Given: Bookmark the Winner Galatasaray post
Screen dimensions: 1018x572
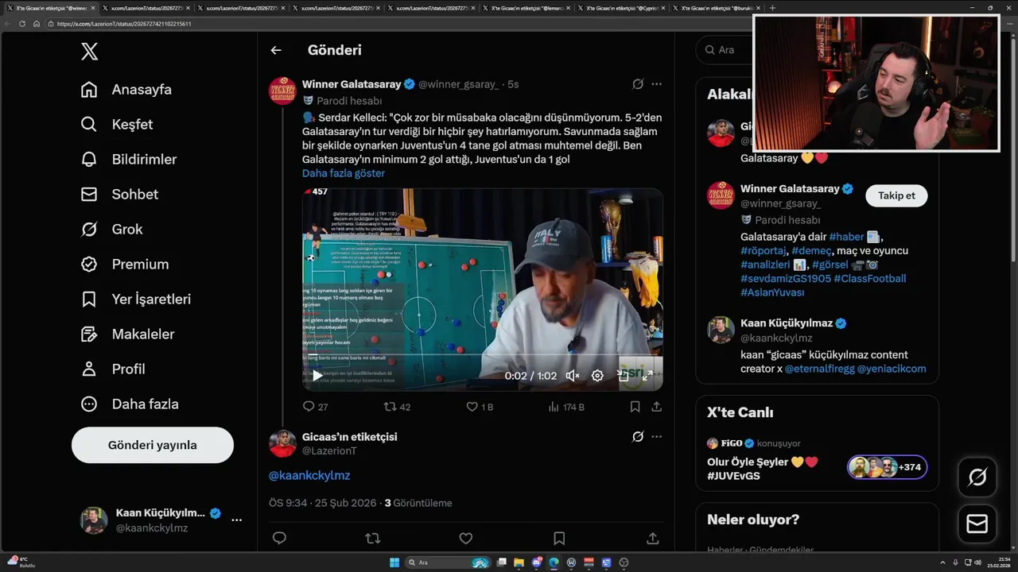Looking at the screenshot, I should pyautogui.click(x=635, y=407).
